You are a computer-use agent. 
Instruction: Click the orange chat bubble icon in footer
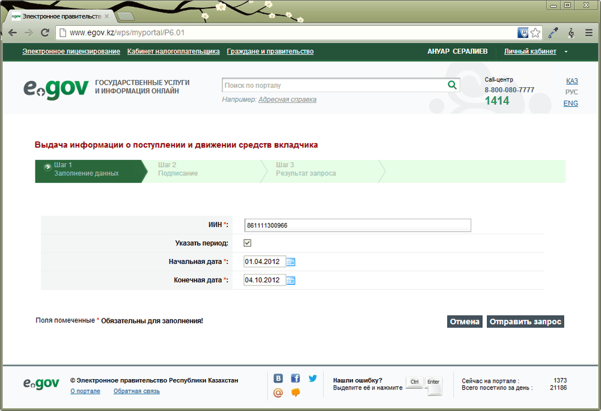(296, 392)
